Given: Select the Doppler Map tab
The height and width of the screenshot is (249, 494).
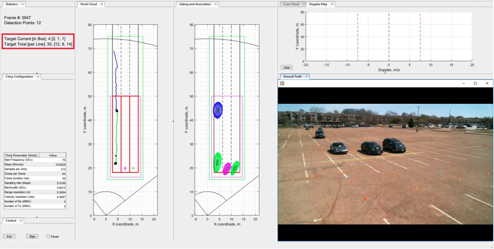Looking at the screenshot, I should pos(319,4).
